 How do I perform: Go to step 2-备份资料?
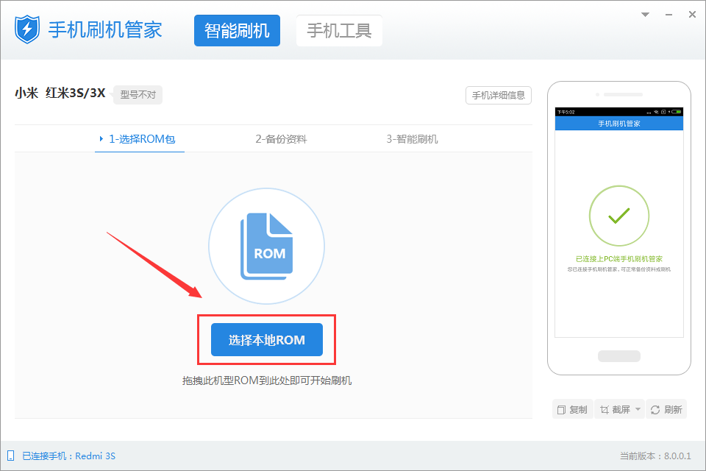281,139
